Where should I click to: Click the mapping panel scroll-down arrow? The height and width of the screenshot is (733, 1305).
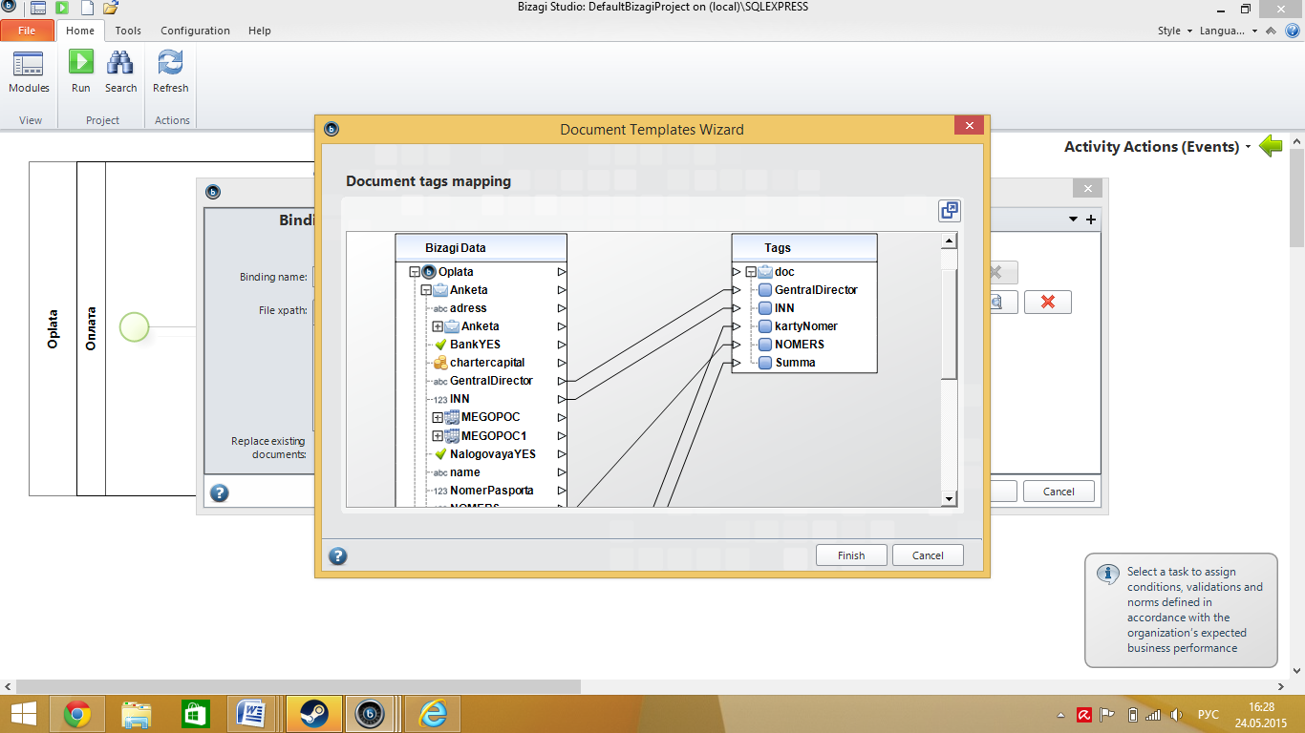point(949,499)
